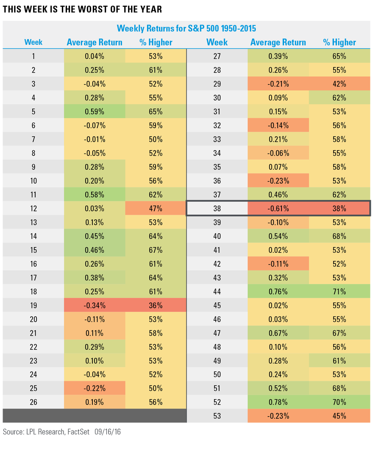Select the red -0.61% average return cell
Image resolution: width=373 pixels, height=470 pixels.
click(x=278, y=209)
